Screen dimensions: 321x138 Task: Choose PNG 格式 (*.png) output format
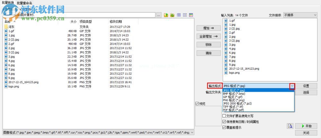[258, 100]
